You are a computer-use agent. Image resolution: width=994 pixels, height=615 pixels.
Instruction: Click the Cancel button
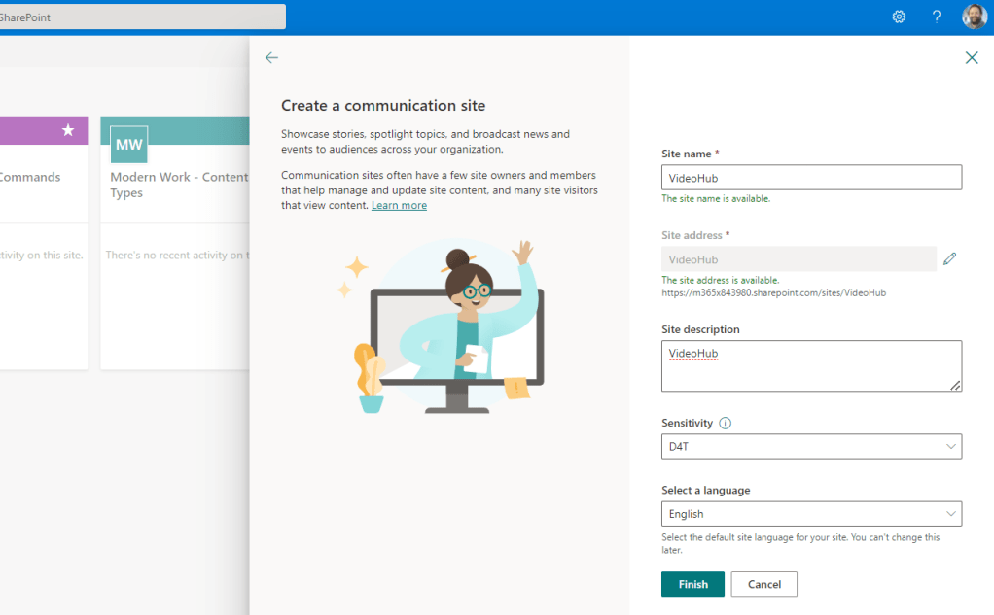[763, 584]
